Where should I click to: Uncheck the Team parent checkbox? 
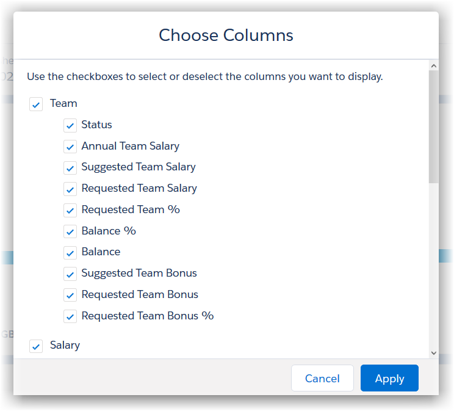(x=36, y=104)
